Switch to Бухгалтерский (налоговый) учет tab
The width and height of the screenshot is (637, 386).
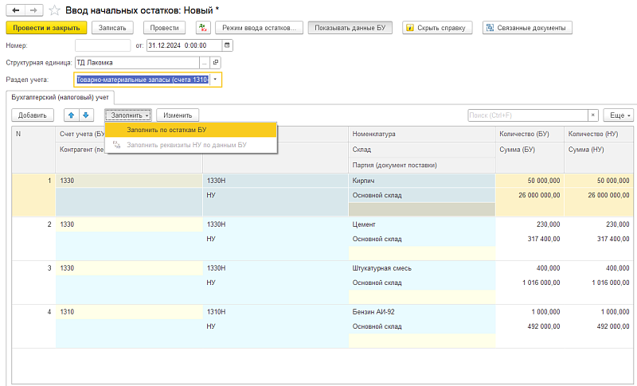tap(60, 97)
